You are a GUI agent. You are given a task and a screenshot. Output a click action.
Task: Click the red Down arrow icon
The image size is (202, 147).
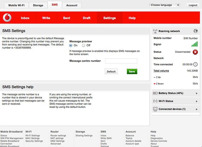click(x=155, y=84)
